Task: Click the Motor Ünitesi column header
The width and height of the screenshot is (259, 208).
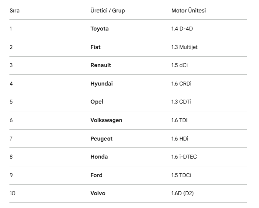Action: pyautogui.click(x=189, y=10)
